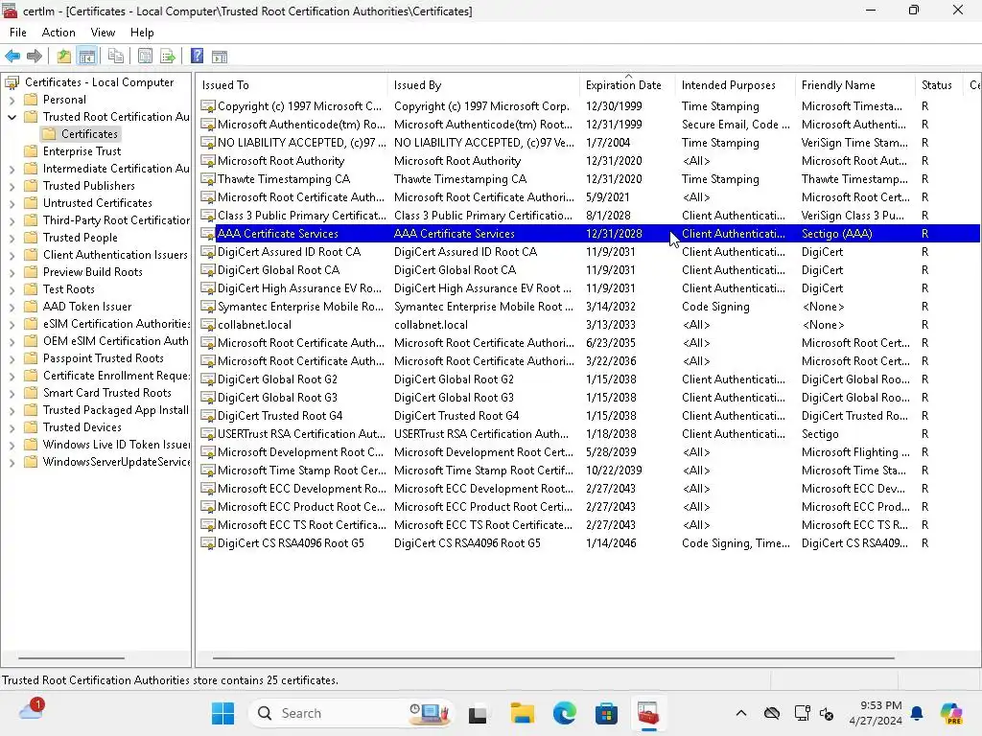
Task: Click the Back arrow toolbar button
Action: (12, 57)
